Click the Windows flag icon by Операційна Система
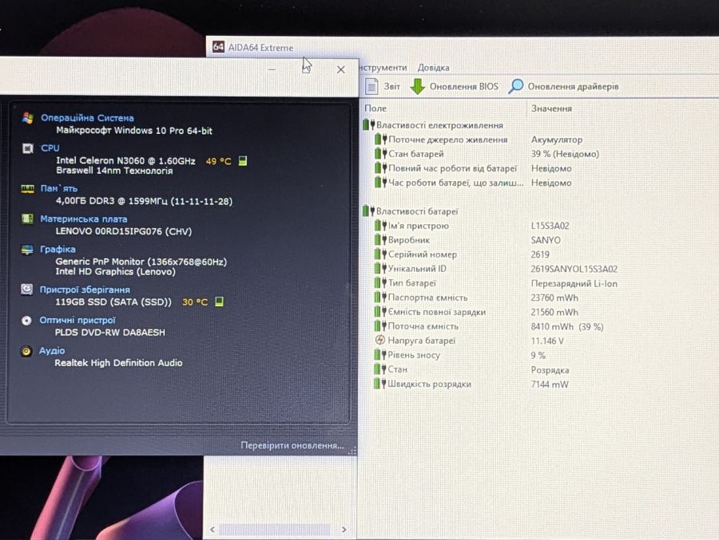This screenshot has width=719, height=540. (27, 118)
